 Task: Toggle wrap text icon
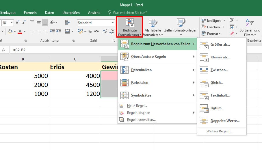[68, 23]
